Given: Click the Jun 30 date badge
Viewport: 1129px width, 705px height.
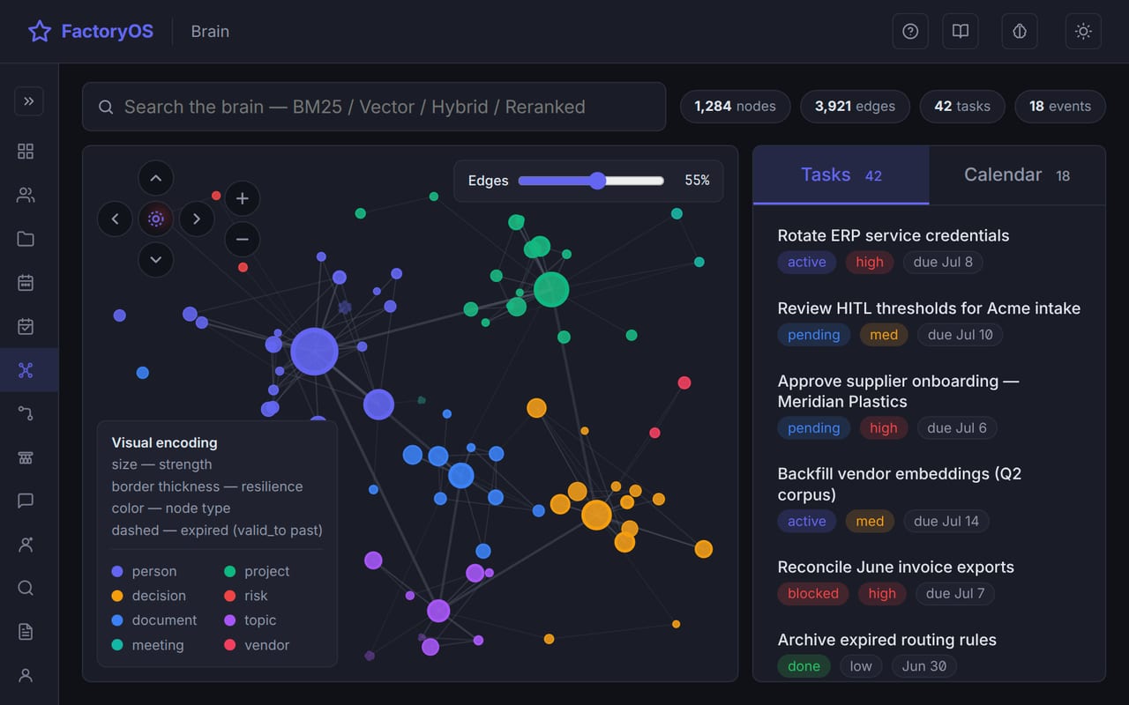Looking at the screenshot, I should (924, 666).
